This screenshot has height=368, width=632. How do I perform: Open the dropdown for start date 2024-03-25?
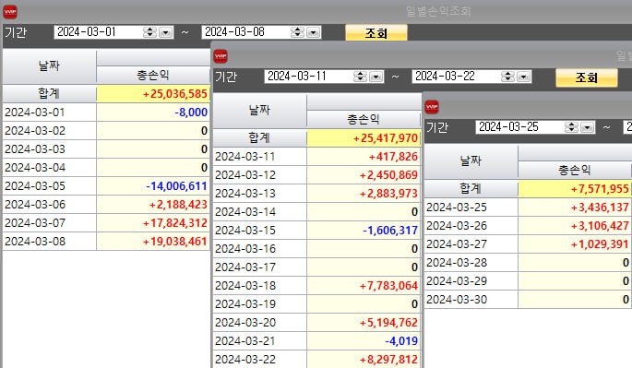point(588,127)
